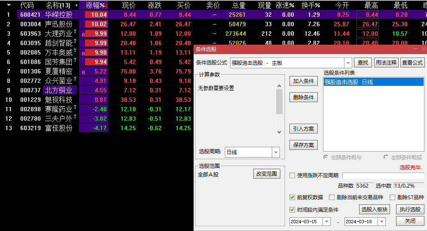Click 273644 总量 cell of 大理药业
The height and width of the screenshot is (231, 427).
[236, 33]
